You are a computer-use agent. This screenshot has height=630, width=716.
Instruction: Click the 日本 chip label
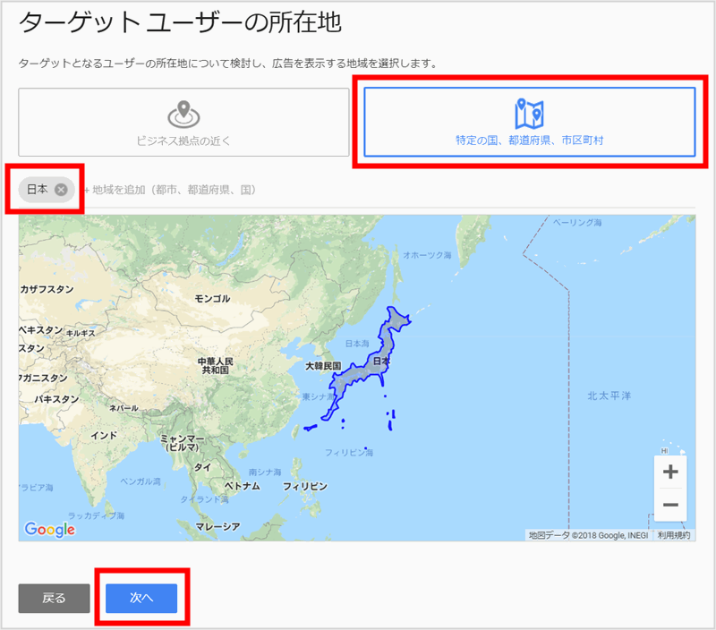click(38, 189)
